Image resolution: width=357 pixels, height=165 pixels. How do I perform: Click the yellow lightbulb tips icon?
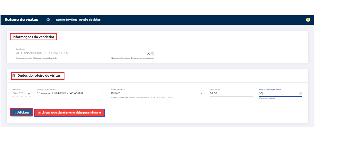308,20
